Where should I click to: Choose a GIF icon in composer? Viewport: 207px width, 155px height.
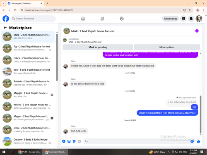[79, 141]
